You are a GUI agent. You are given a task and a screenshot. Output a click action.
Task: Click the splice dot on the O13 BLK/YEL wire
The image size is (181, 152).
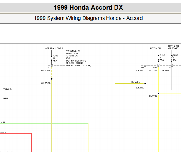click(158, 93)
